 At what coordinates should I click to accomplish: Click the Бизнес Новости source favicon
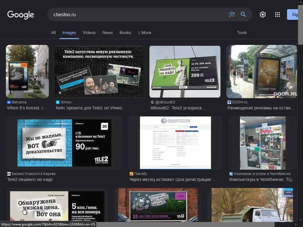click(9, 174)
